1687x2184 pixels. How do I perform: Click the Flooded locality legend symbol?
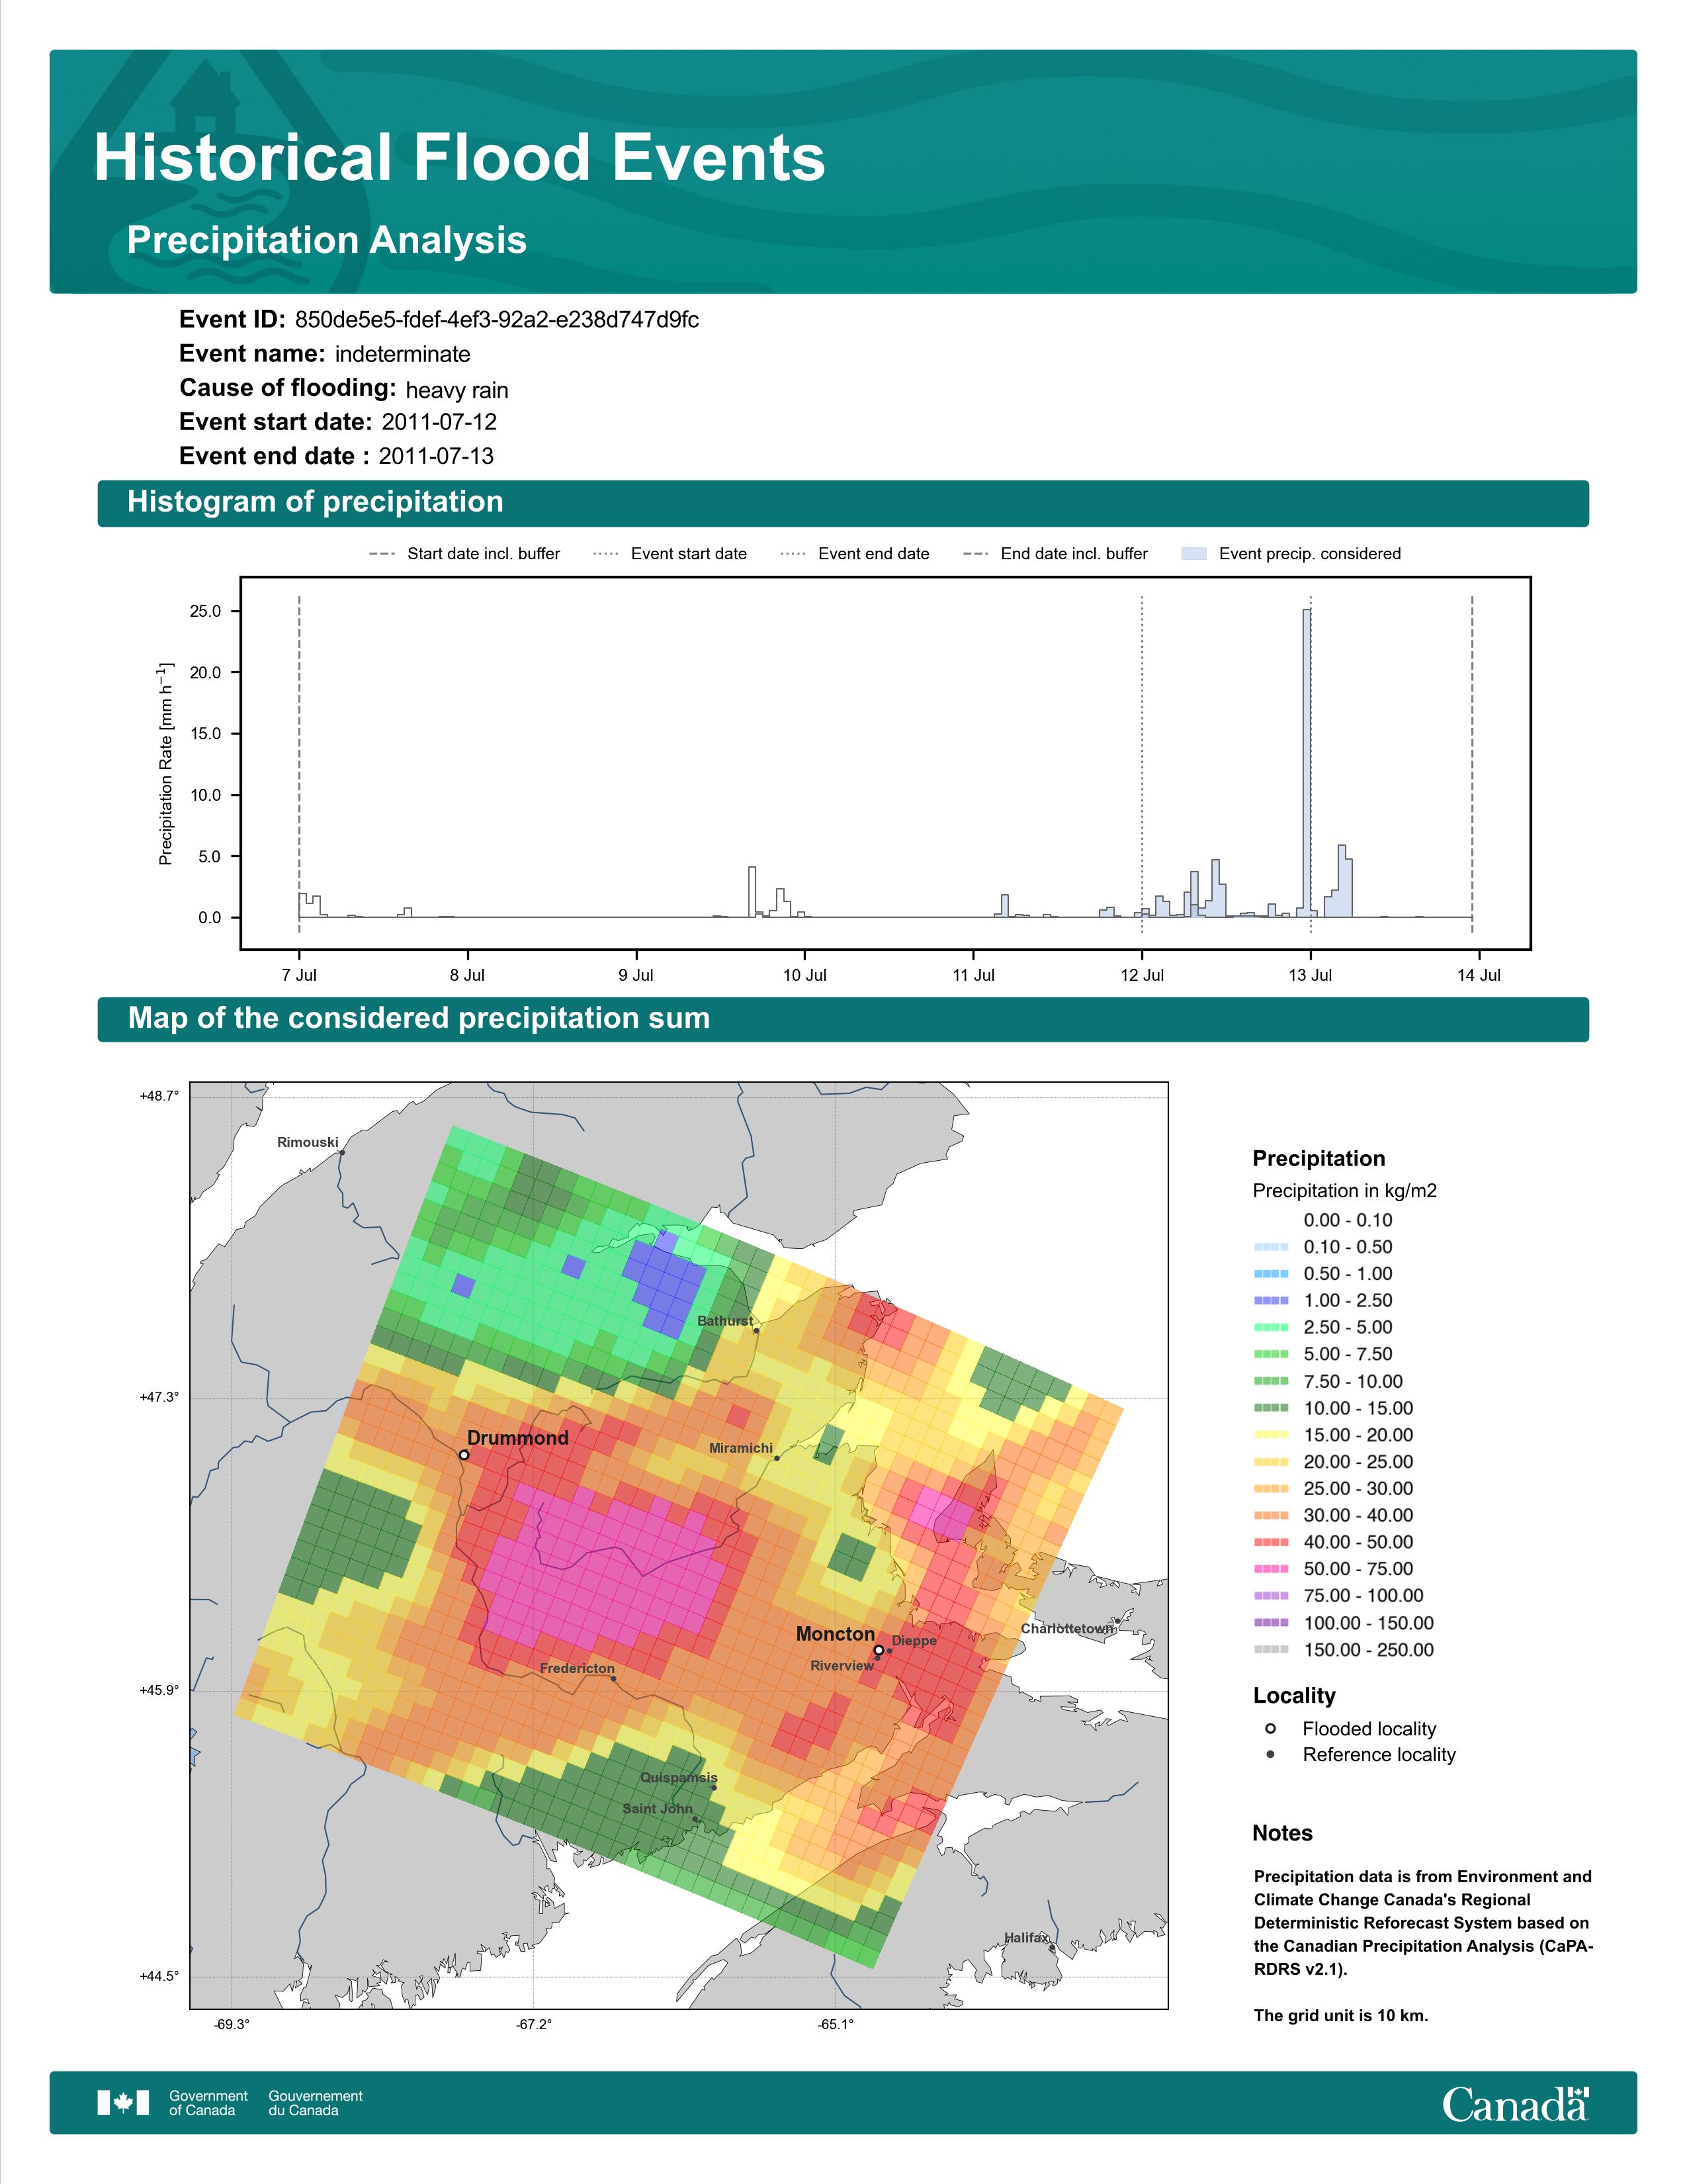1270,1728
